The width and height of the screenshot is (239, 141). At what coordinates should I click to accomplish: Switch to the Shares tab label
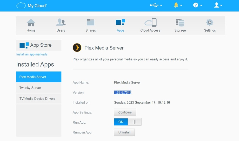click(x=91, y=30)
